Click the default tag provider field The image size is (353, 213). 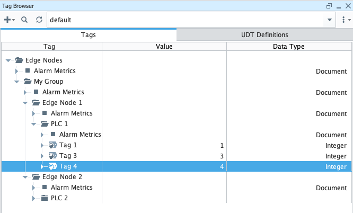point(186,20)
